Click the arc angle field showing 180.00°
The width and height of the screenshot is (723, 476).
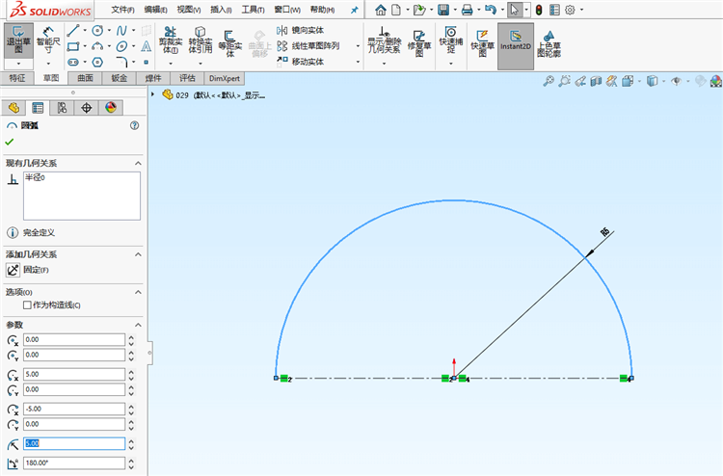[74, 463]
